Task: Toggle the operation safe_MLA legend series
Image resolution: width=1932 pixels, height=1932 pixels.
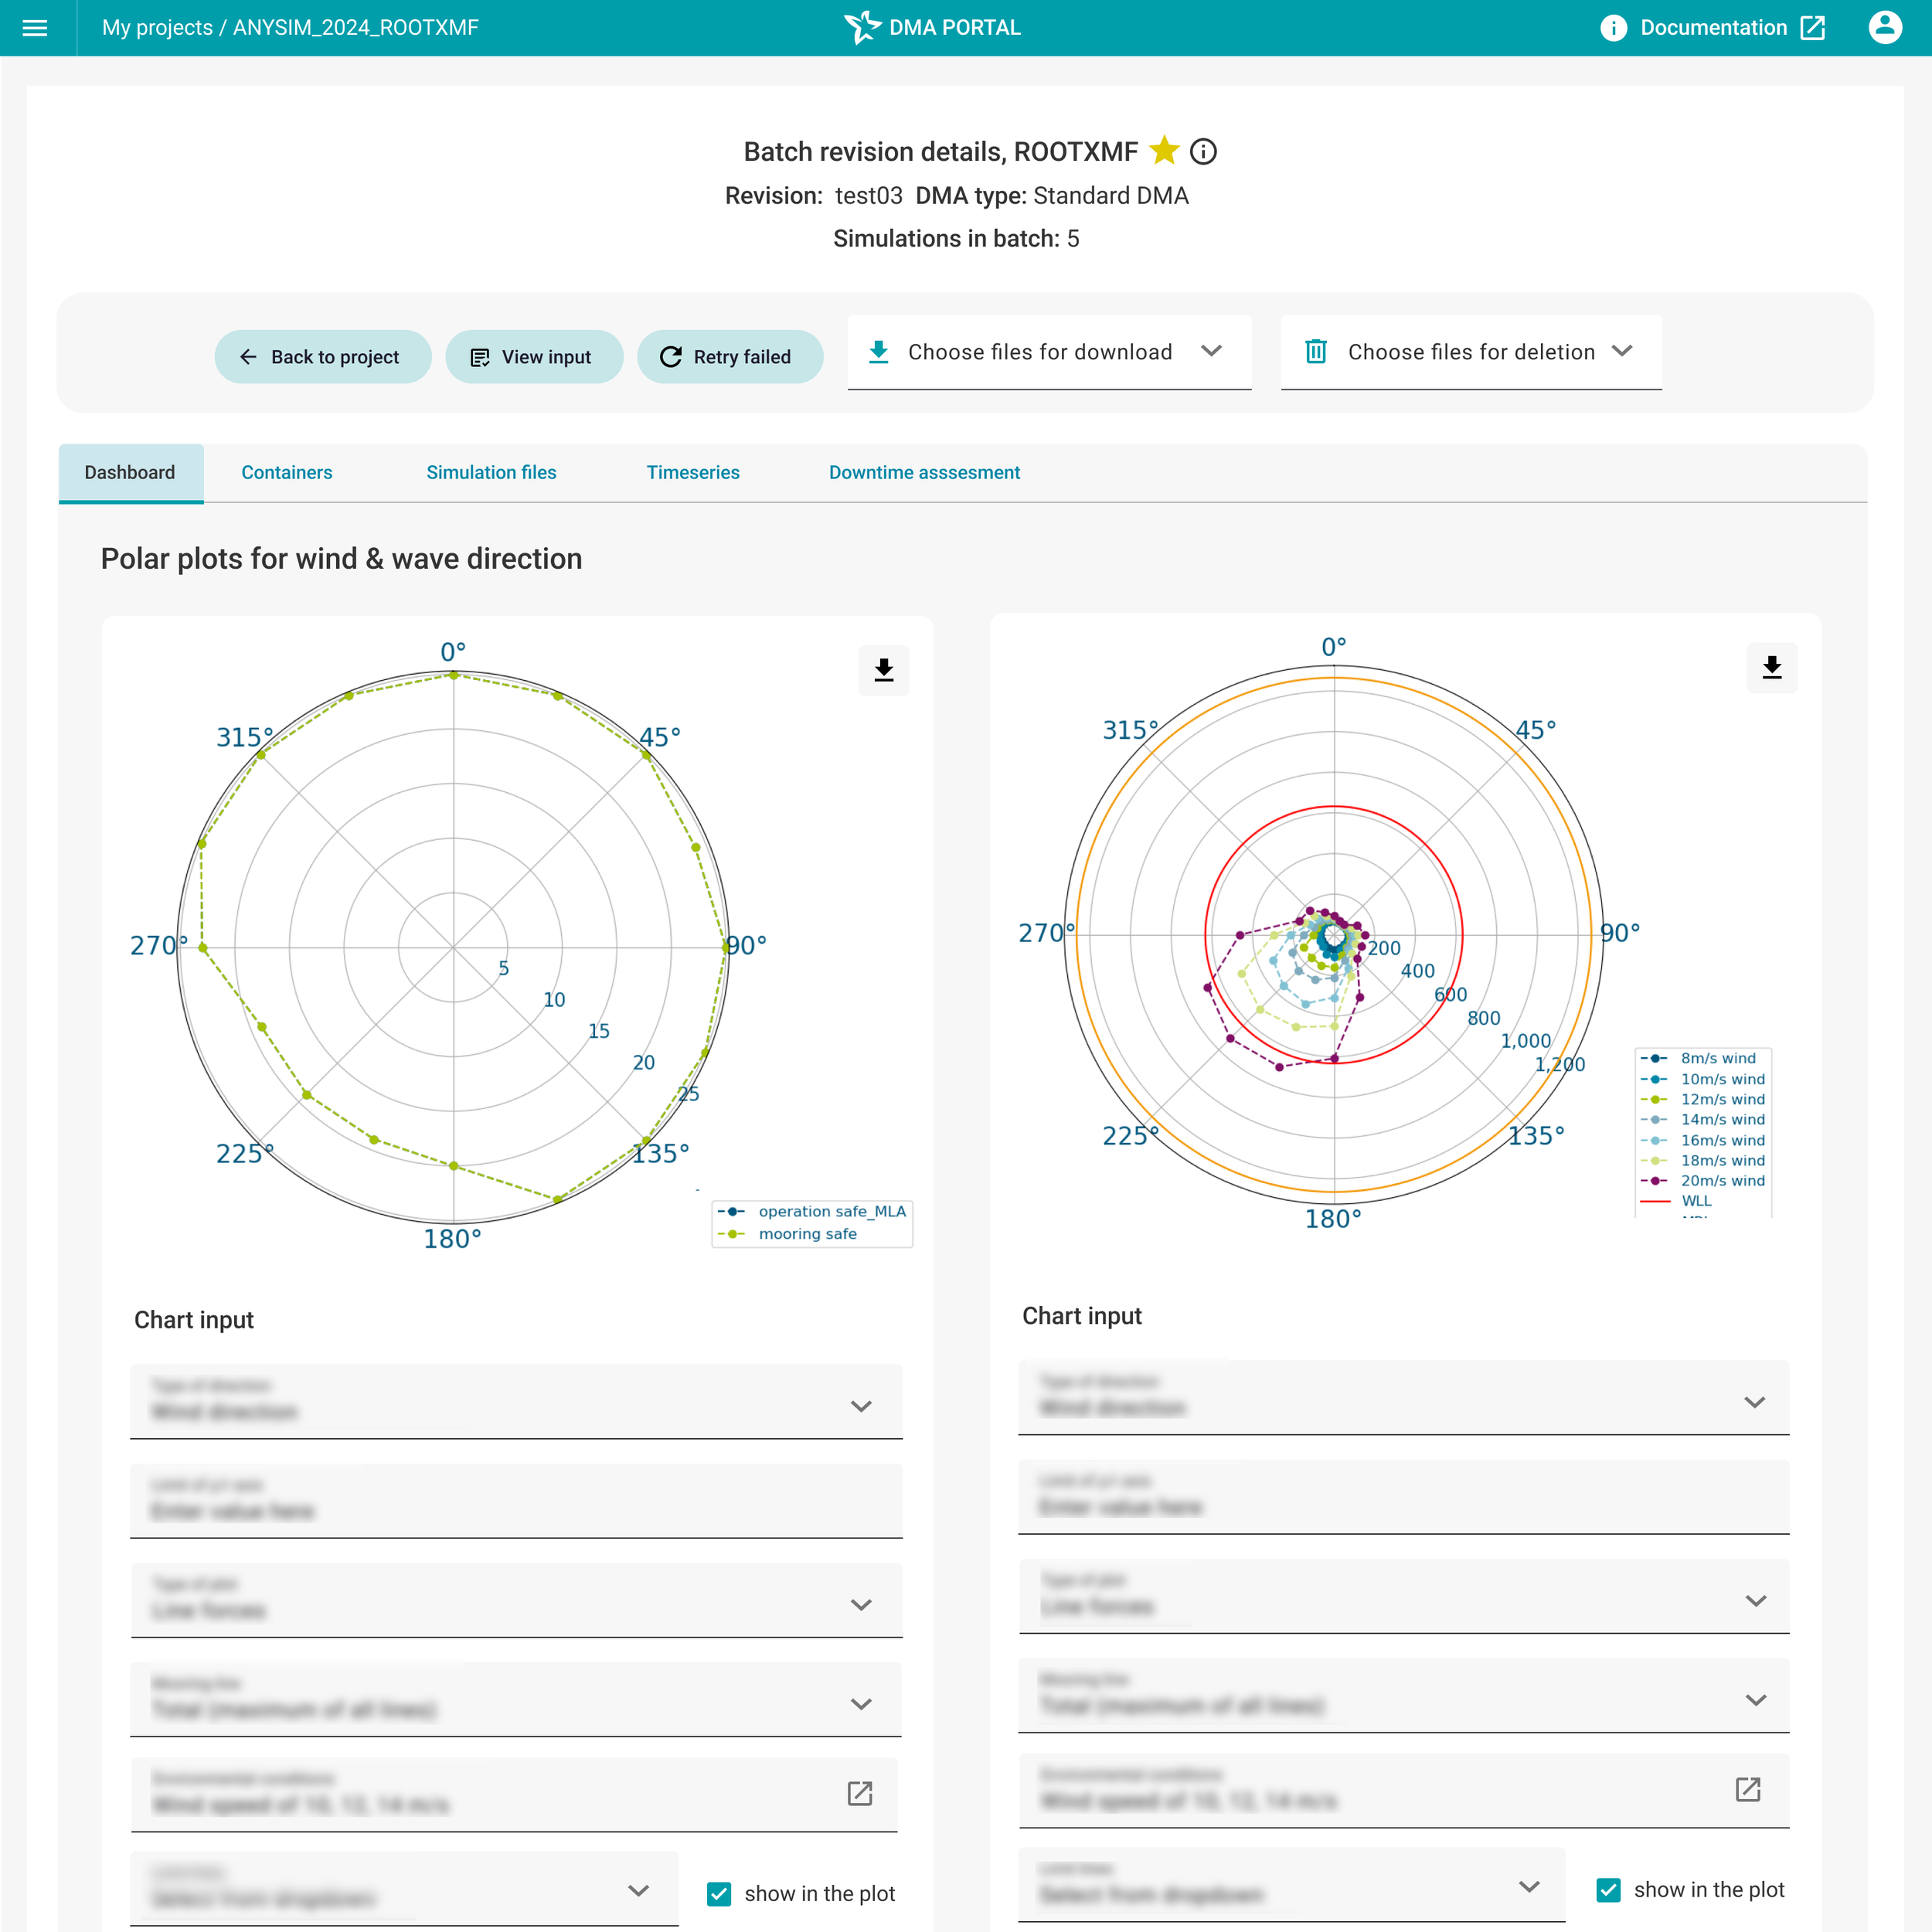Action: tap(812, 1211)
